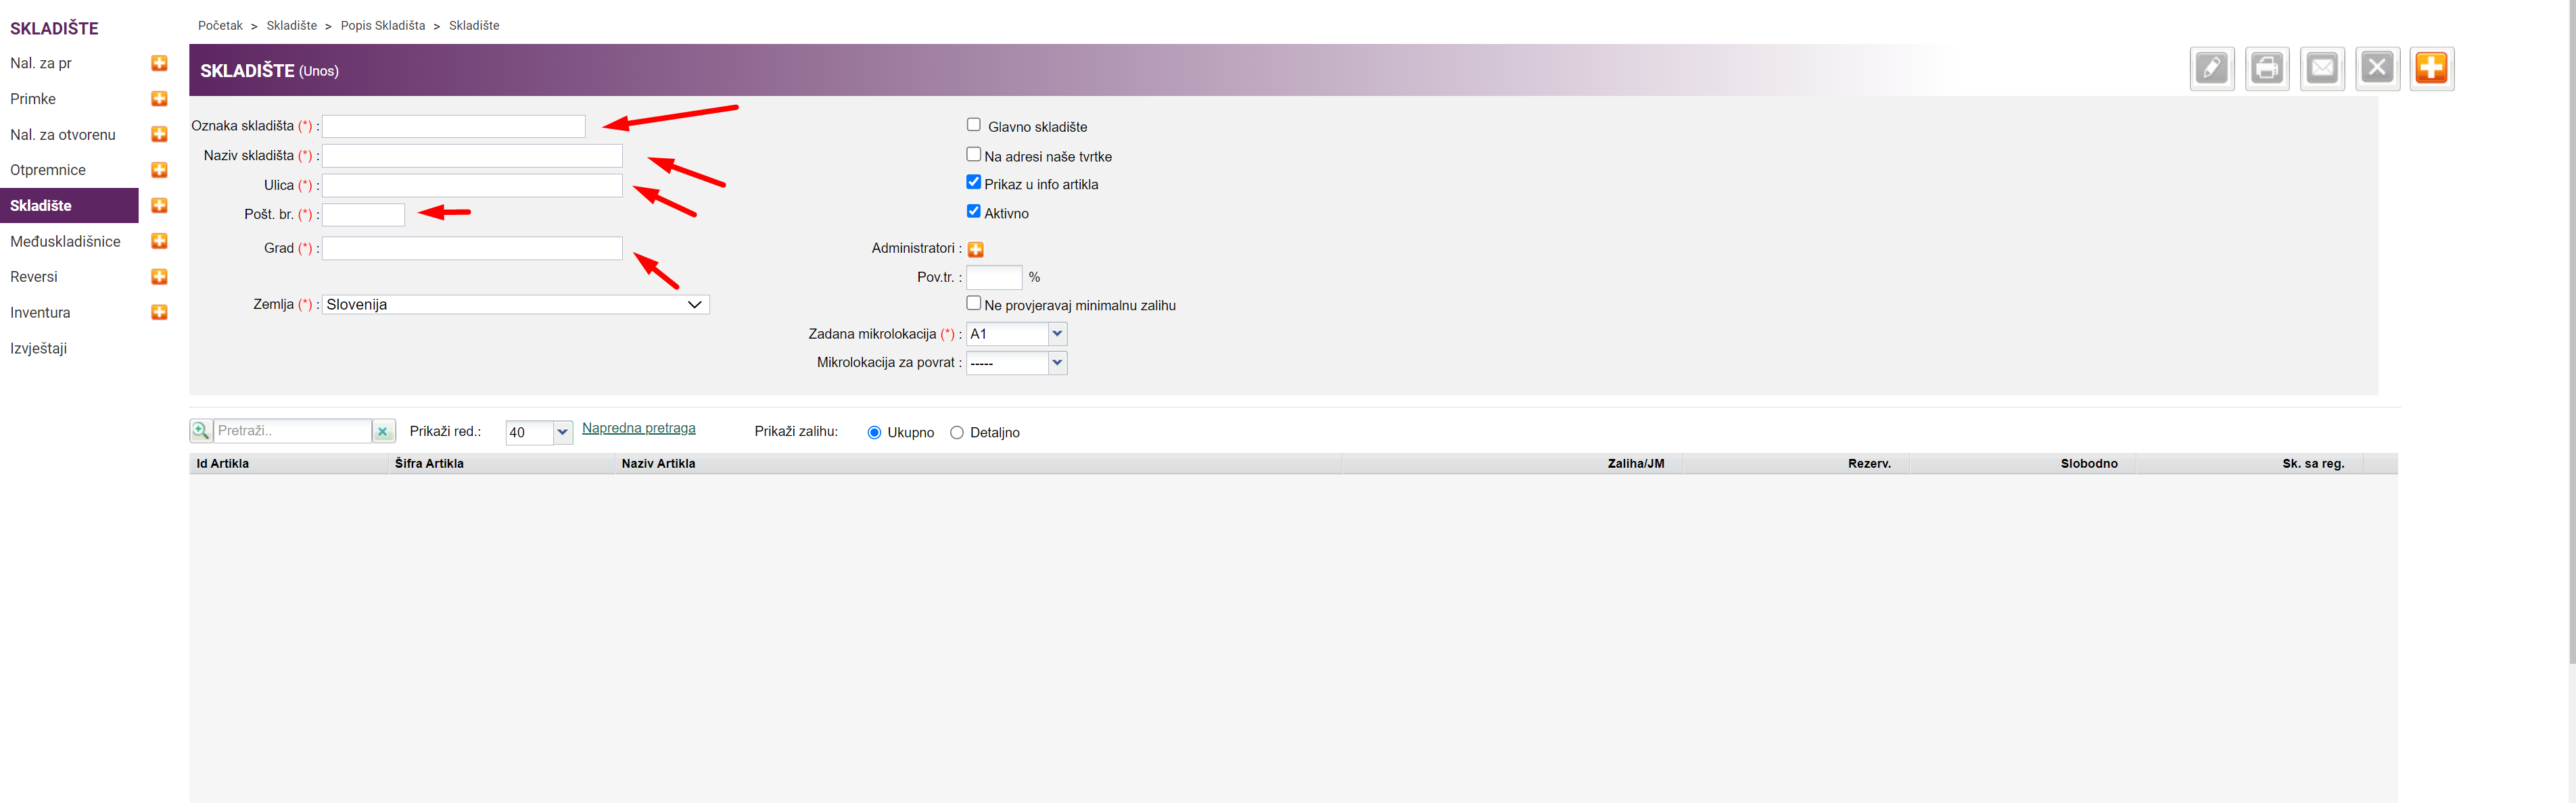The height and width of the screenshot is (803, 2576).
Task: Click the edit pencil toolbar icon
Action: click(2211, 69)
